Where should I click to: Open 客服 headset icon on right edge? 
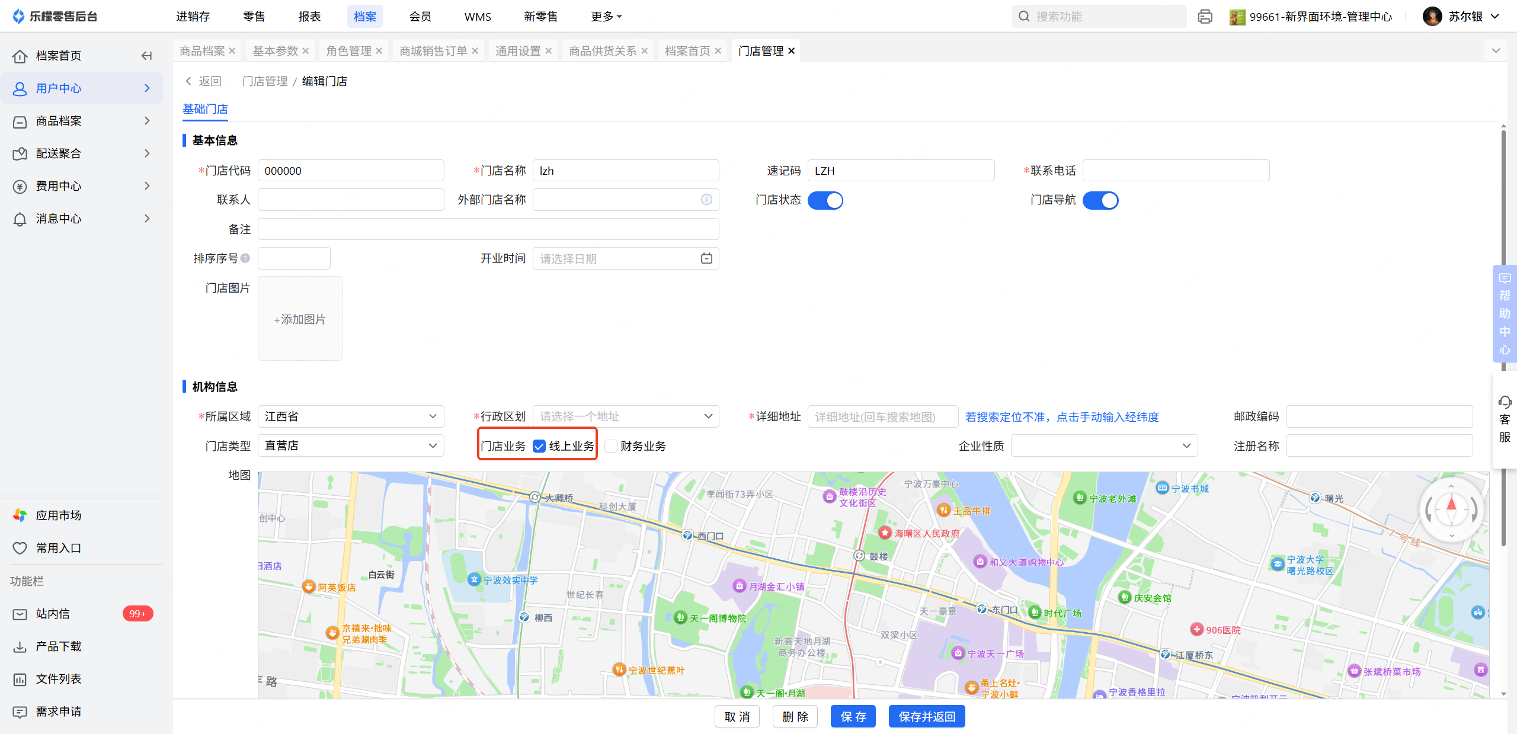(1505, 403)
